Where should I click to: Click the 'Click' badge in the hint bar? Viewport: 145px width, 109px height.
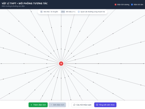coord(63,12)
